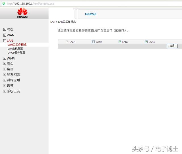Expand the 安全 menu plus icon
The height and width of the screenshot is (154, 182).
tap(5, 64)
